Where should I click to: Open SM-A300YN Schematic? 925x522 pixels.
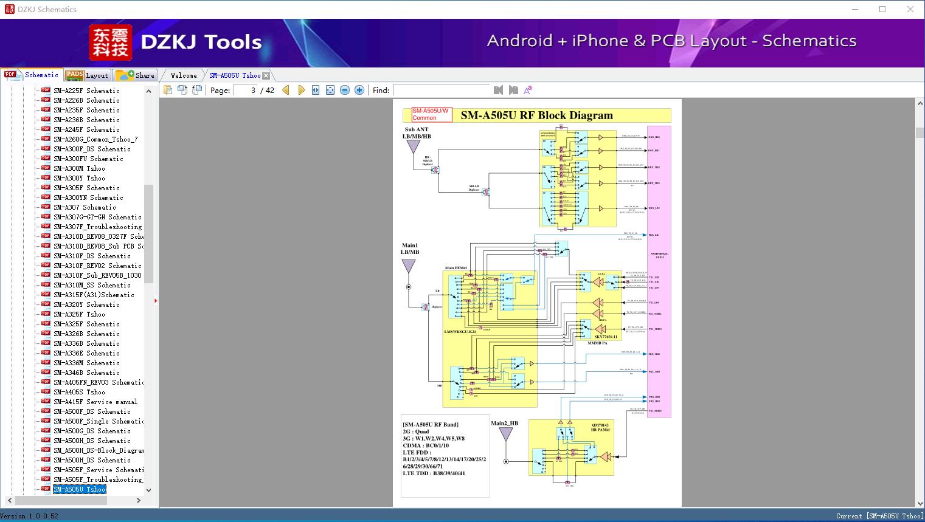pyautogui.click(x=88, y=197)
